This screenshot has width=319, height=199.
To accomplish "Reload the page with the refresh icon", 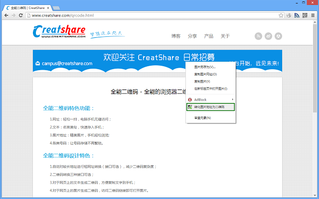I will [x=20, y=15].
